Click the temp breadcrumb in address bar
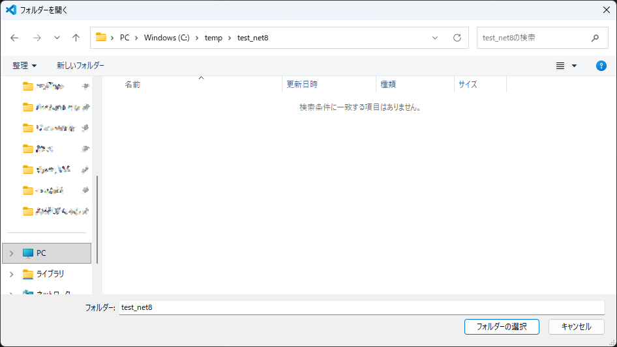 [213, 38]
